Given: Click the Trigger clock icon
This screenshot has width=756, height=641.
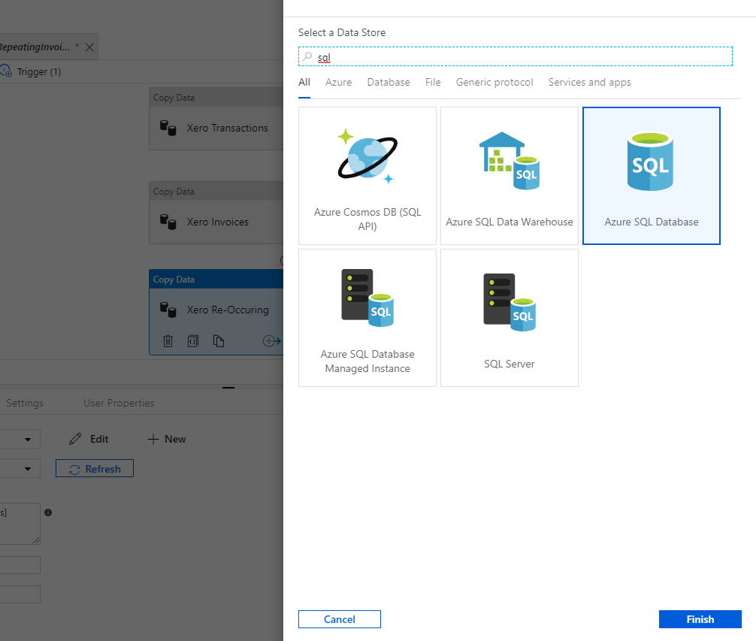Looking at the screenshot, I should point(6,71).
